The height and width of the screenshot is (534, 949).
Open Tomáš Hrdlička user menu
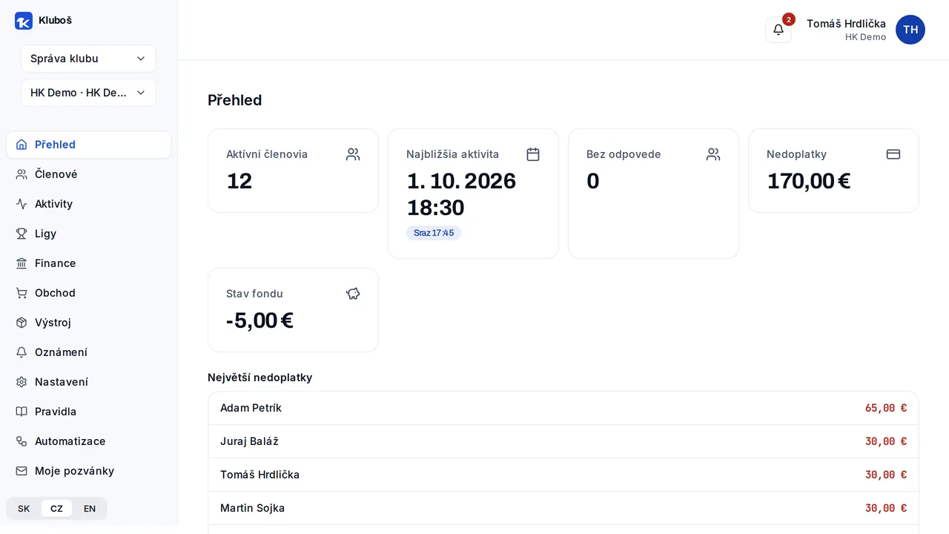tap(846, 30)
